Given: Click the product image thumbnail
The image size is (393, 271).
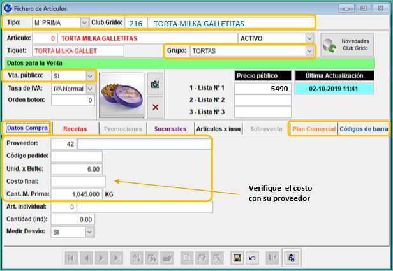Looking at the screenshot, I should [x=121, y=94].
